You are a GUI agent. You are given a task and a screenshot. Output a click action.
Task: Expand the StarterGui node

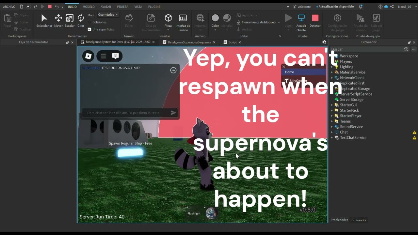click(332, 105)
